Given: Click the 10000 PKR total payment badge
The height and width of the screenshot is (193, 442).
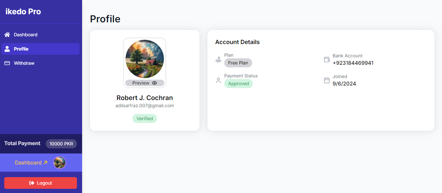Looking at the screenshot, I should 61,144.
